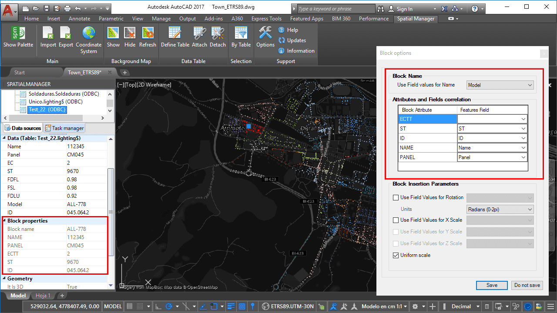This screenshot has height=313, width=557.
Task: Switch to the Hoja 1 layout tab
Action: click(x=43, y=296)
